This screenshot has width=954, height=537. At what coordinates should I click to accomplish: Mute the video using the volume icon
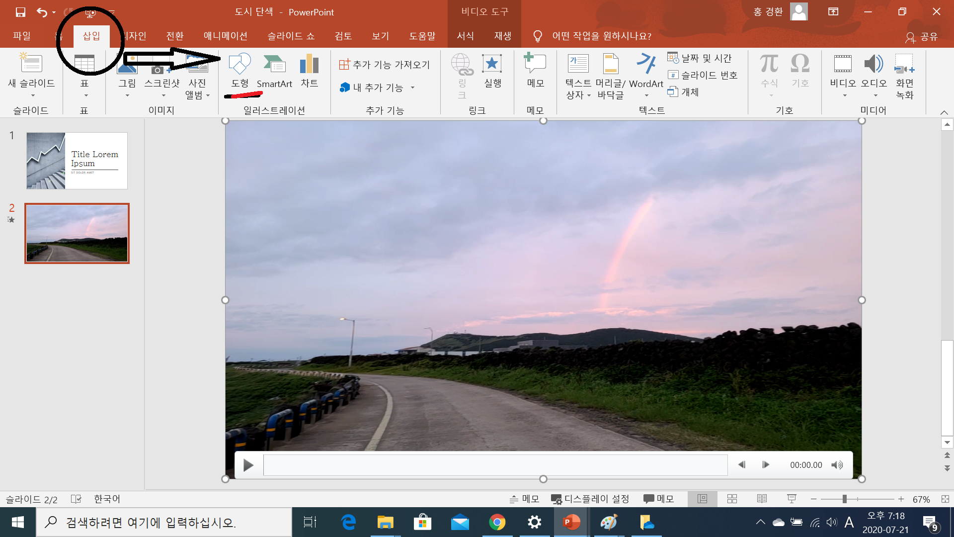coord(837,465)
